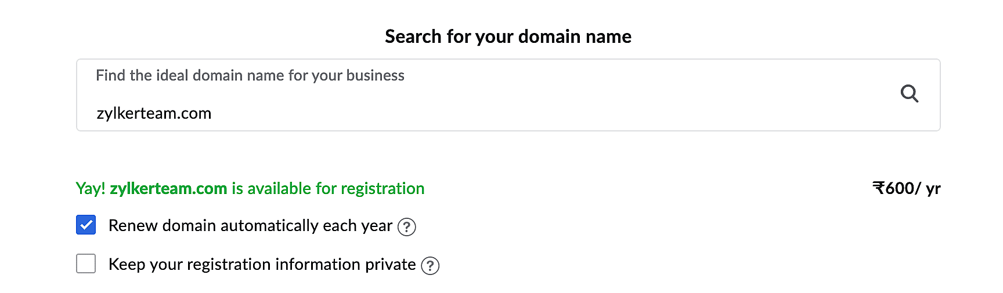The height and width of the screenshot is (293, 1003).
Task: Click the magnifier search icon
Action: click(x=909, y=93)
